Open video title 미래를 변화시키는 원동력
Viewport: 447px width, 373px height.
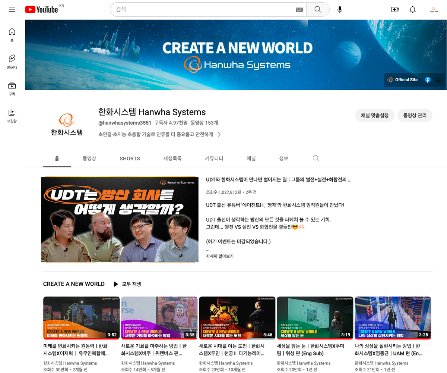tap(76, 350)
